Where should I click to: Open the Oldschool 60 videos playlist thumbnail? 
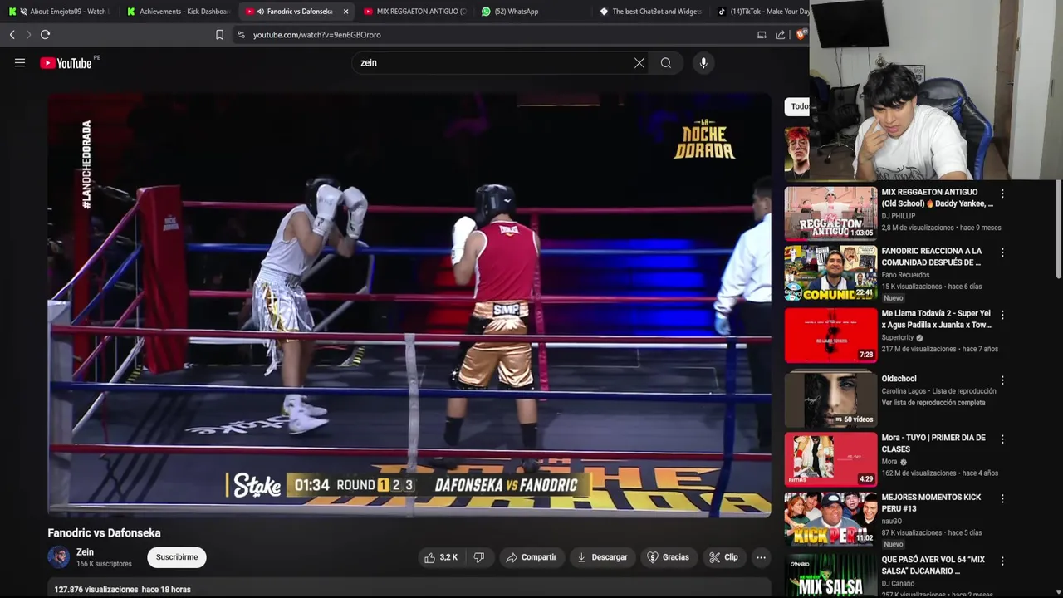pyautogui.click(x=830, y=399)
